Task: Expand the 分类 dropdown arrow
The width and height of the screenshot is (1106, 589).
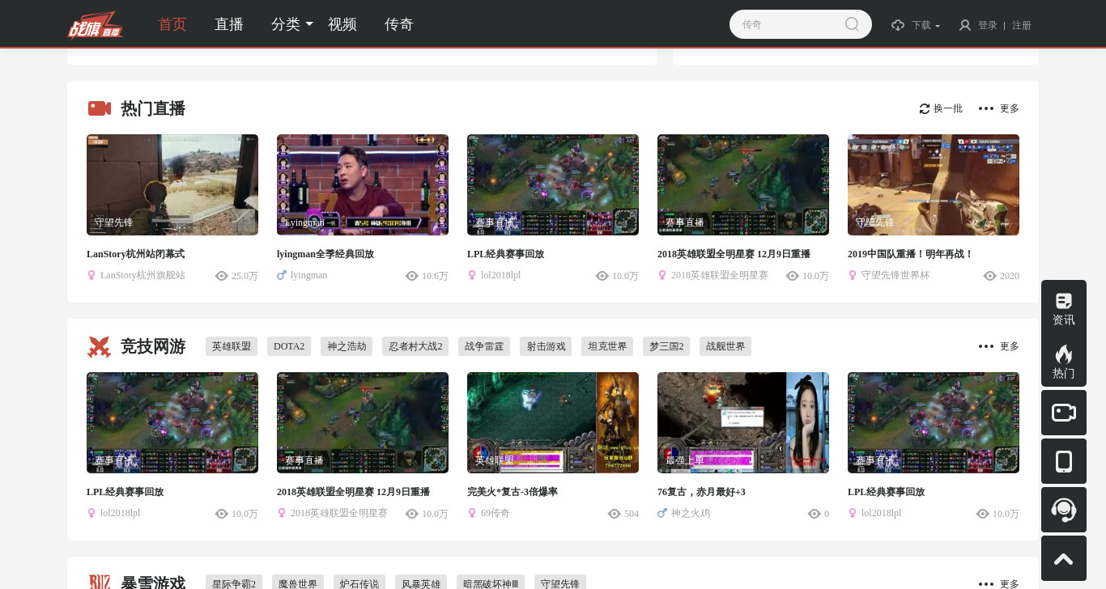Action: tap(309, 25)
